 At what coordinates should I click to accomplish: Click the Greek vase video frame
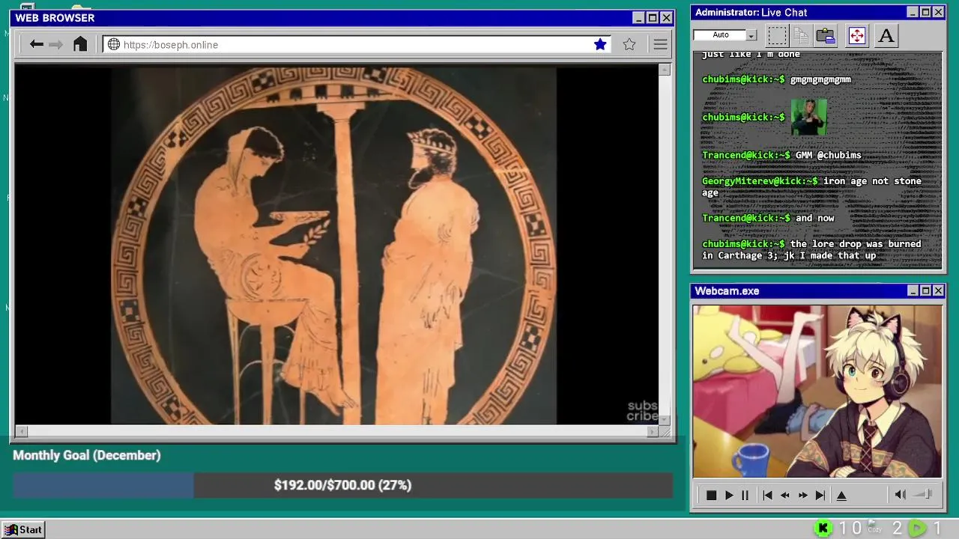pos(336,244)
